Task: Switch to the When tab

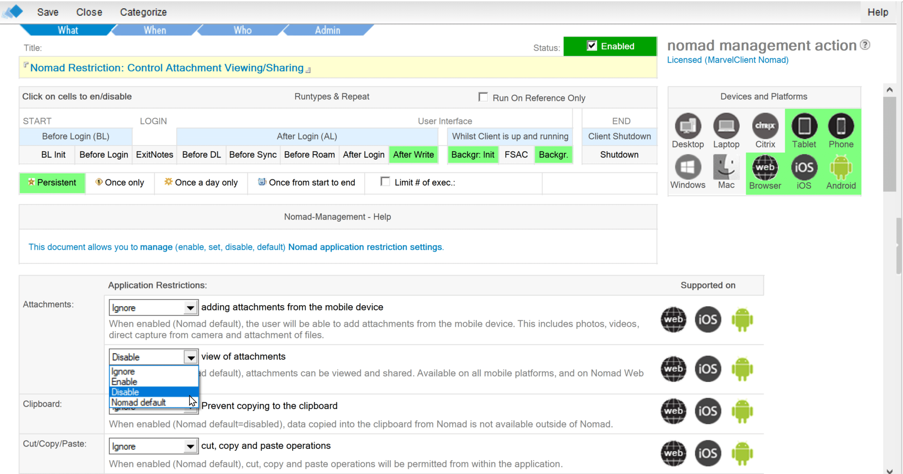Action: pyautogui.click(x=154, y=30)
